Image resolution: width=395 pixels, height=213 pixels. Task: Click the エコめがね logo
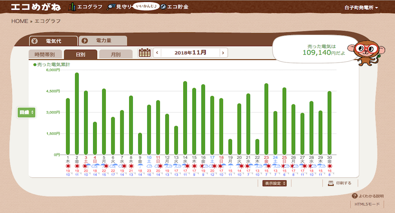[36, 7]
